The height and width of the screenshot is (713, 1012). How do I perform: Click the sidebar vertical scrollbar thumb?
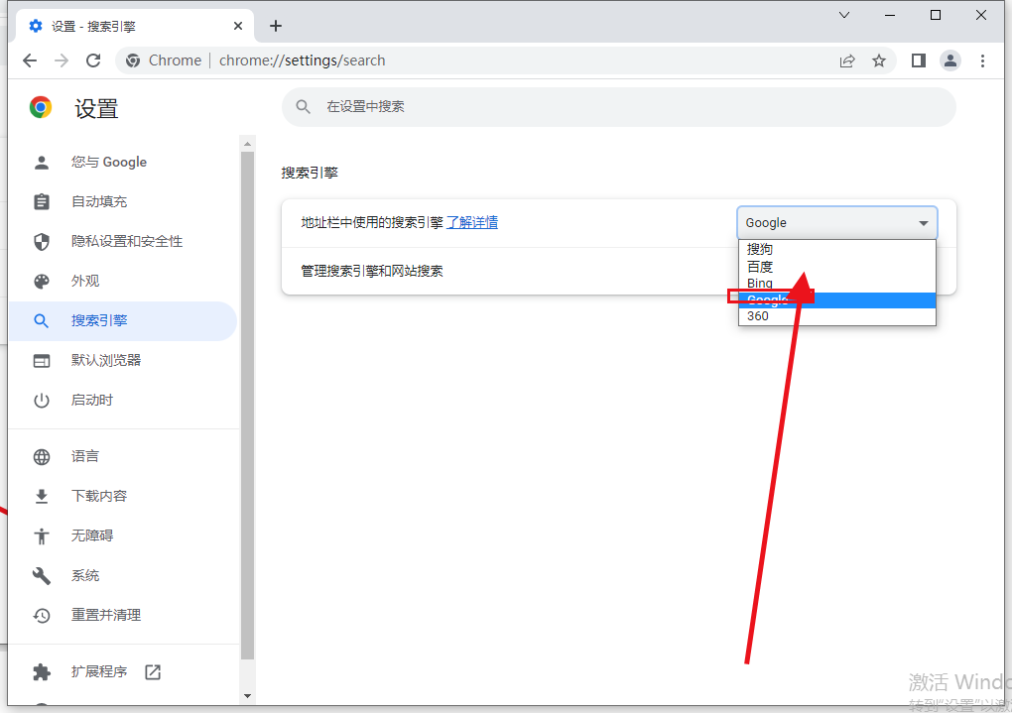point(247,406)
